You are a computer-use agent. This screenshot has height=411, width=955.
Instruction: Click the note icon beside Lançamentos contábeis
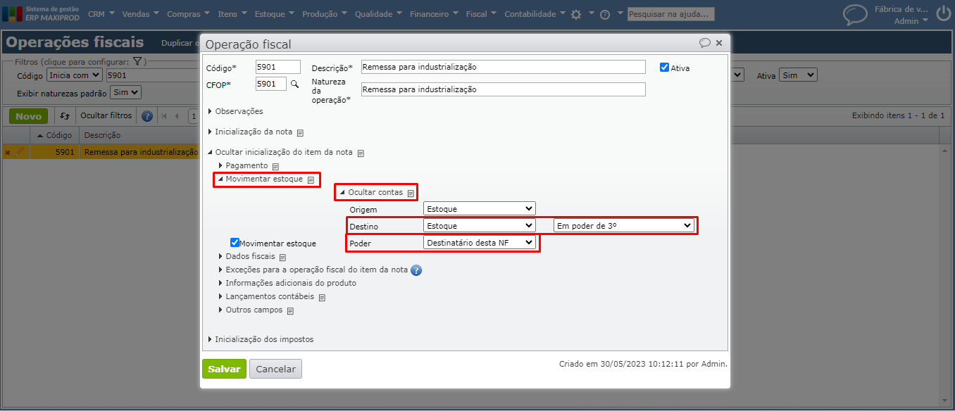[x=322, y=297]
